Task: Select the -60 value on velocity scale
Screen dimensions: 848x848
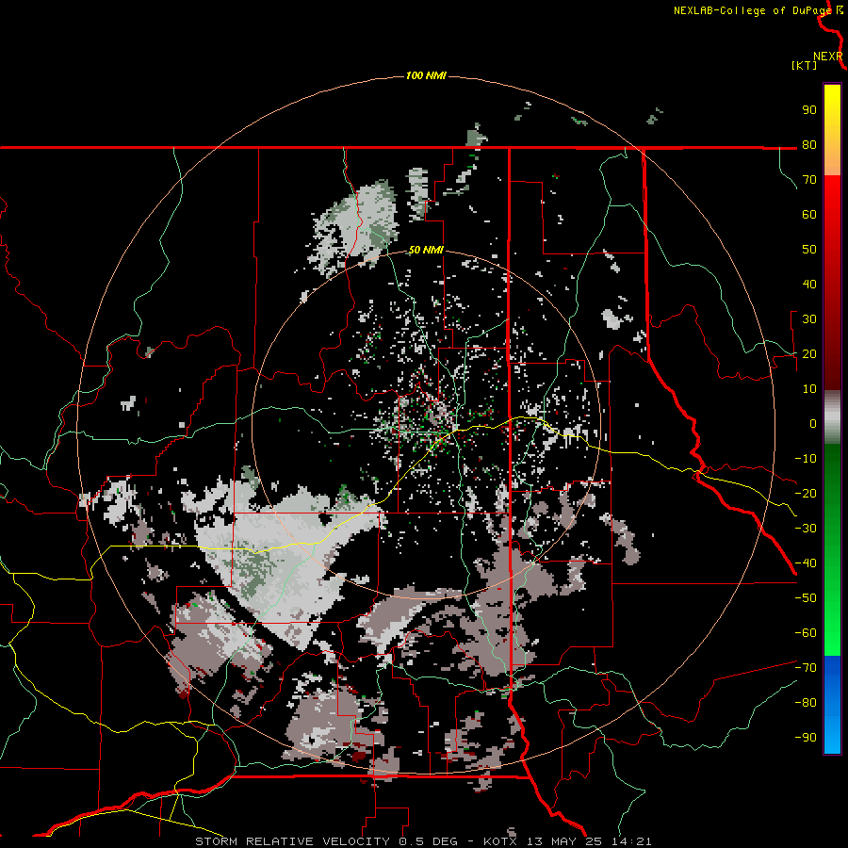Action: 806,633
